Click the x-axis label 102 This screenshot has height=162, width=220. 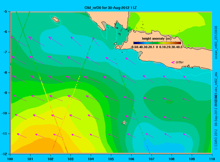click(x=50, y=159)
